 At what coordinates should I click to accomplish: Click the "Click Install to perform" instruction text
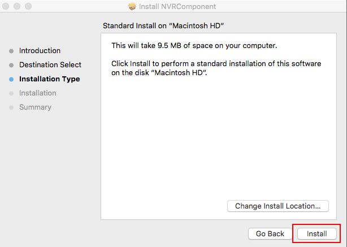pos(216,68)
